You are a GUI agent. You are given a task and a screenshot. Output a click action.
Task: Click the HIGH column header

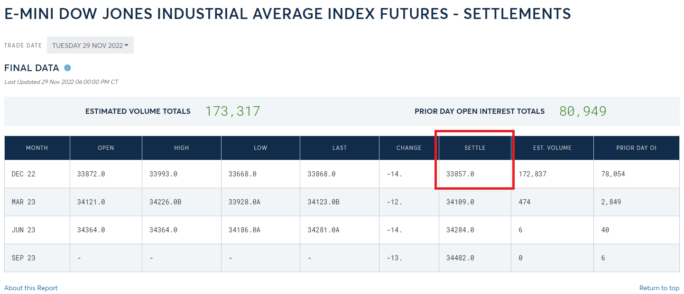point(181,148)
